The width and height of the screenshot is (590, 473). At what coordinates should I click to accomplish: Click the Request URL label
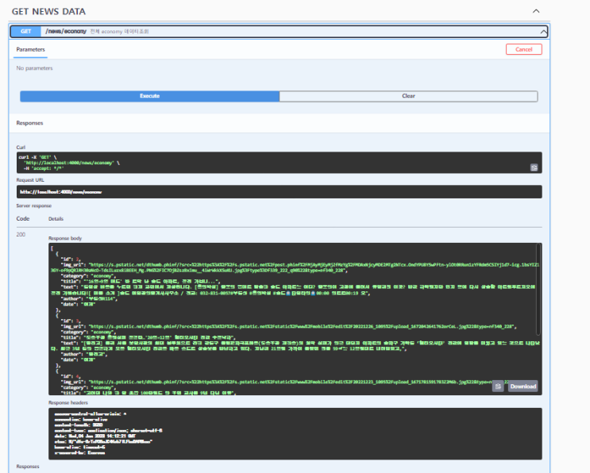click(x=30, y=179)
